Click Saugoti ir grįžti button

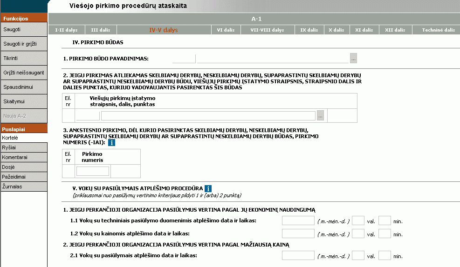click(x=24, y=44)
